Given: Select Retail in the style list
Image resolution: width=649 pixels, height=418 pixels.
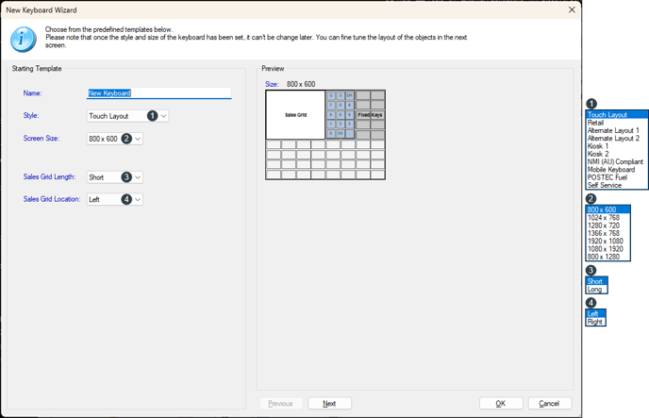Looking at the screenshot, I should (x=596, y=123).
